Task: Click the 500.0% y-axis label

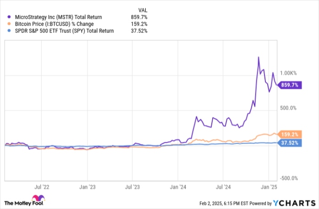Action: click(x=288, y=108)
